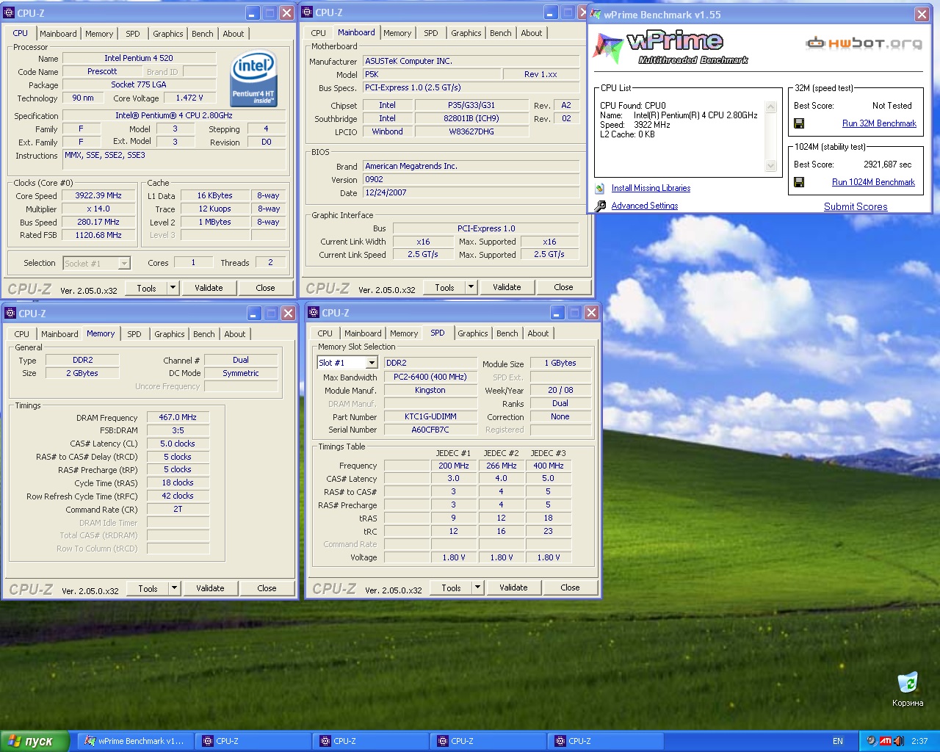This screenshot has height=752, width=940.
Task: Select wPrime Benchmark taskbar button
Action: (x=134, y=741)
